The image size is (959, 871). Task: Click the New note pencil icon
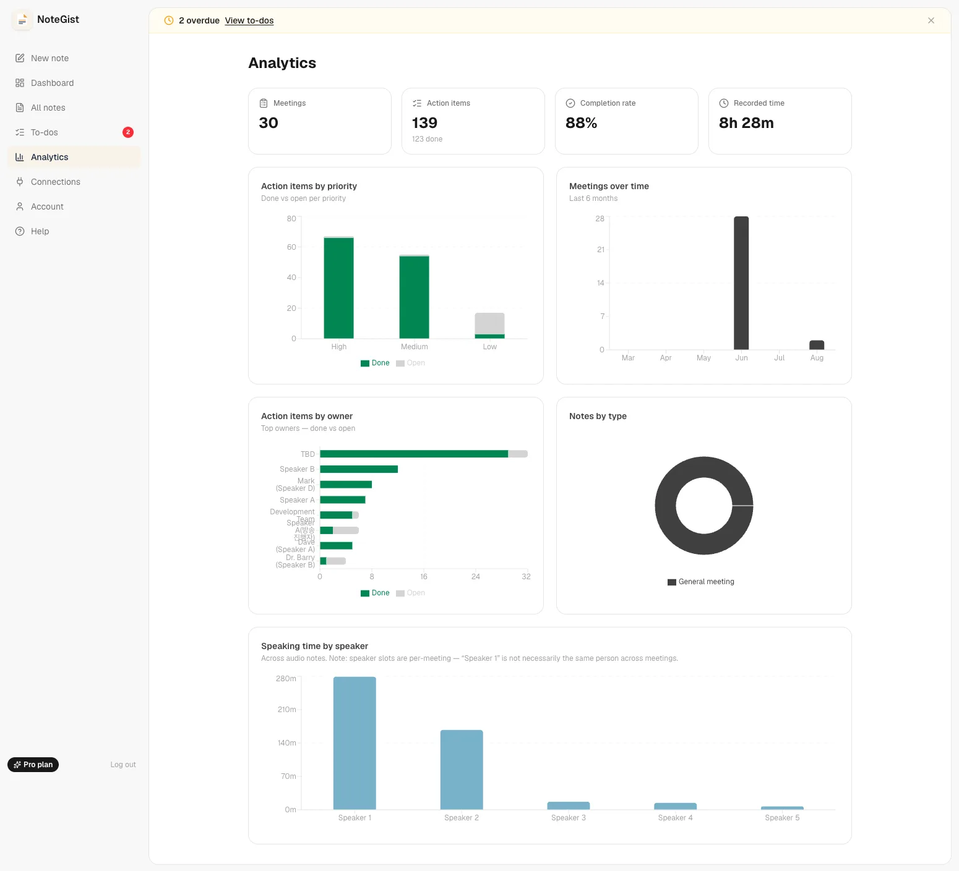[20, 58]
